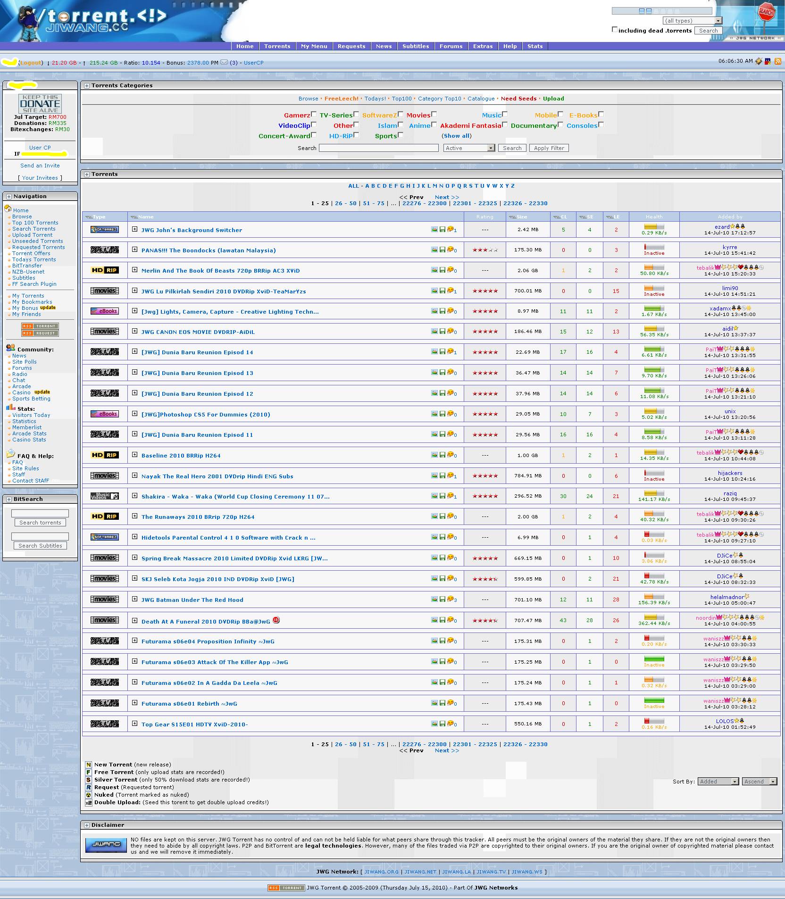The width and height of the screenshot is (785, 899).
Task: Click the image icon in the Merlin row
Action: point(434,270)
